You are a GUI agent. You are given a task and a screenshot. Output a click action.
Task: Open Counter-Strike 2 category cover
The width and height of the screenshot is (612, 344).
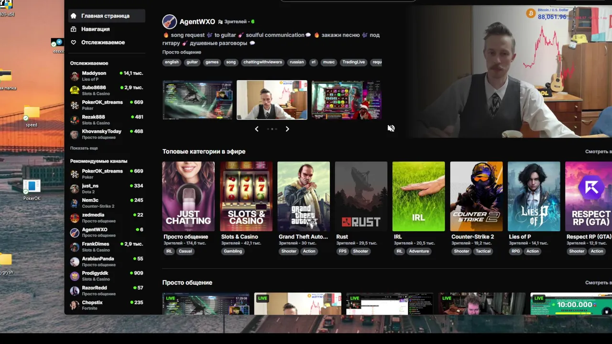476,196
